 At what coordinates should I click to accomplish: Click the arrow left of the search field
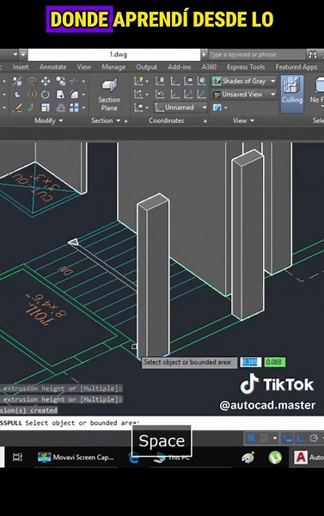pos(204,55)
